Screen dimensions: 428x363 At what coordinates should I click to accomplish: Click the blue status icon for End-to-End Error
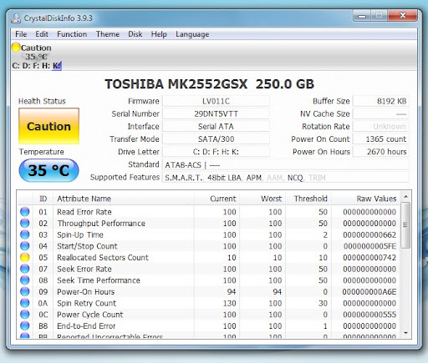(24, 325)
